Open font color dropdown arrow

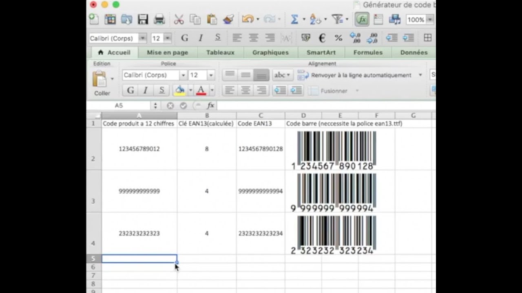click(x=212, y=90)
